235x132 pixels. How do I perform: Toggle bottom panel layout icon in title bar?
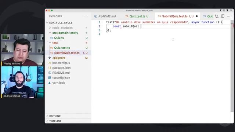click(x=224, y=11)
